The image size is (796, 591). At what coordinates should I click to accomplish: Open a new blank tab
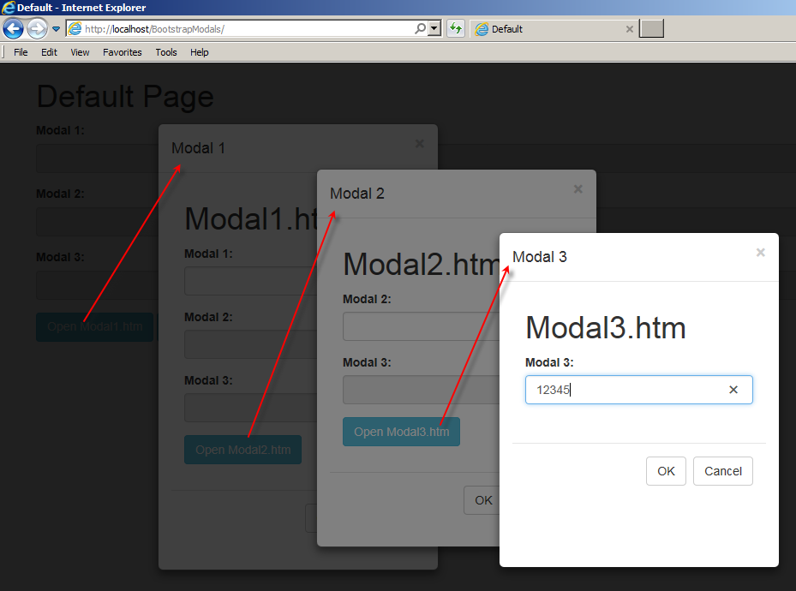pyautogui.click(x=652, y=29)
